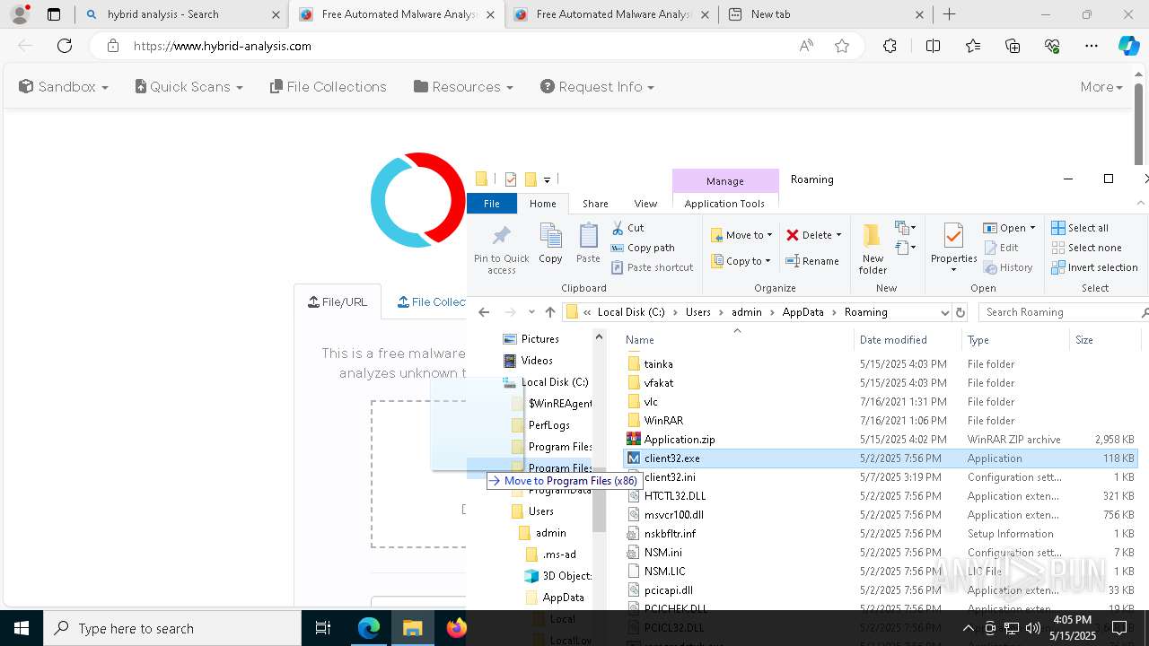1149x646 pixels.
Task: Open the Sandbox menu on the website
Action: coord(64,87)
